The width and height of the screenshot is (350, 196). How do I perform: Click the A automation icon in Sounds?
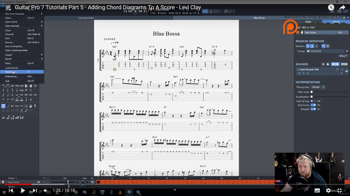click(328, 64)
